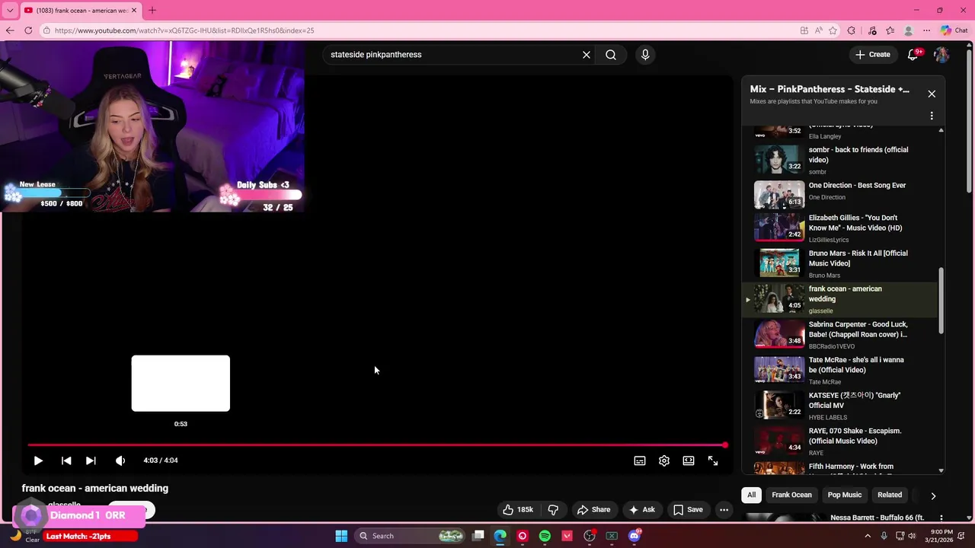Image resolution: width=975 pixels, height=548 pixels.
Task: Go back in browser
Action: [10, 30]
